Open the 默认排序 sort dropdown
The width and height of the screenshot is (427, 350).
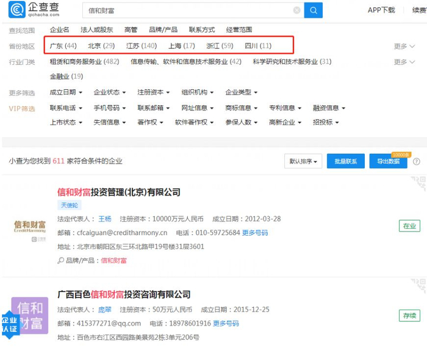303,161
